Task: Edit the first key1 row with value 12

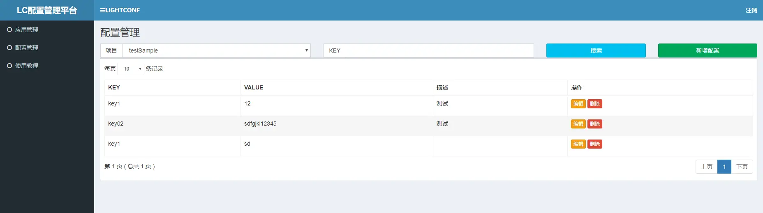Action: point(578,104)
